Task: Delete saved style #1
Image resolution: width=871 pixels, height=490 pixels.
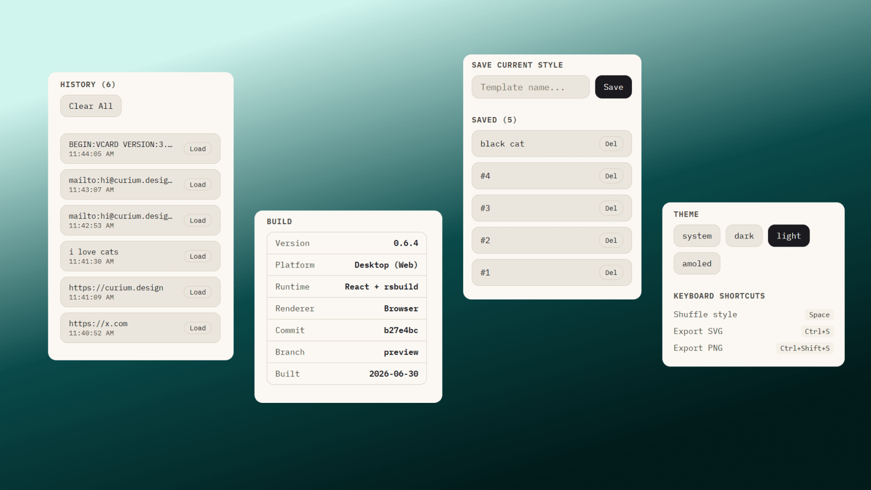Action: tap(611, 272)
